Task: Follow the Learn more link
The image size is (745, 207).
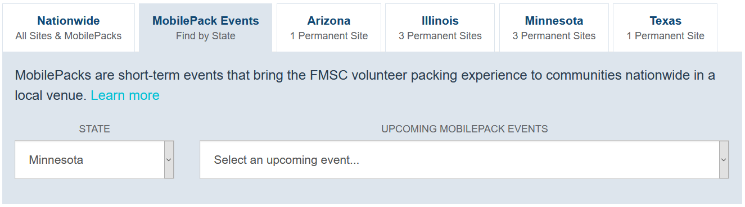Action: [x=125, y=95]
